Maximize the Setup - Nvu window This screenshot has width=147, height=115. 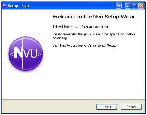[135, 6]
